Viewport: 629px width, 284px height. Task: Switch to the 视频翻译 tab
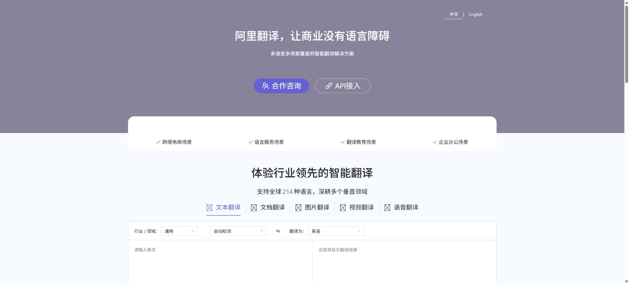[357, 207]
